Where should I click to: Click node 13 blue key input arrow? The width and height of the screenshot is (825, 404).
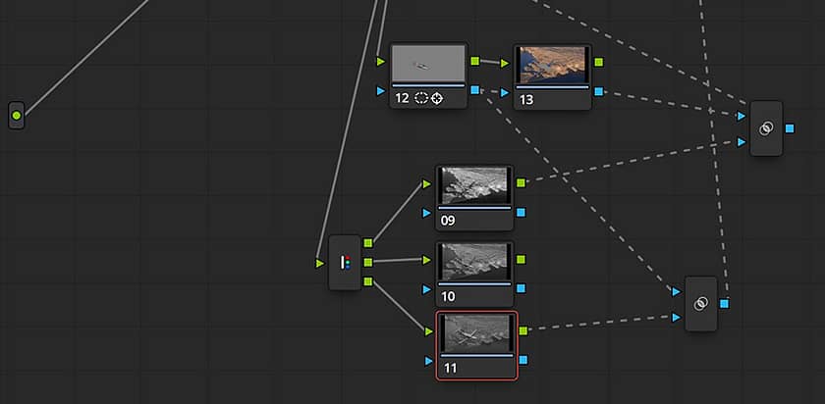pyautogui.click(x=505, y=93)
